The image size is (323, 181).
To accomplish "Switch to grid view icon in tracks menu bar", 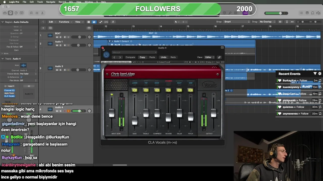I will pyautogui.click(x=89, y=22).
